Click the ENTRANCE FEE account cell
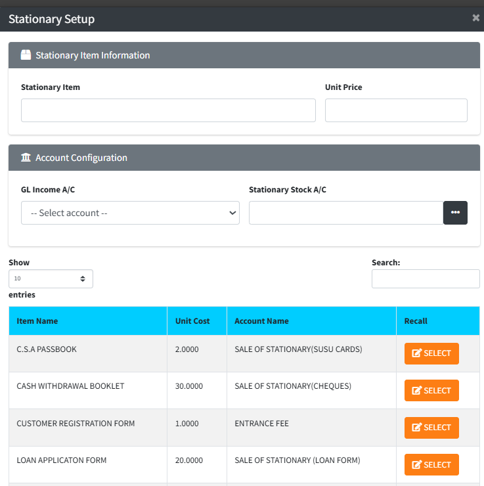The height and width of the screenshot is (486, 484). pyautogui.click(x=261, y=424)
